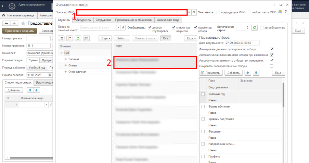Move list row down in Список лиц
Screen dimensions: 309x163
[36, 90]
